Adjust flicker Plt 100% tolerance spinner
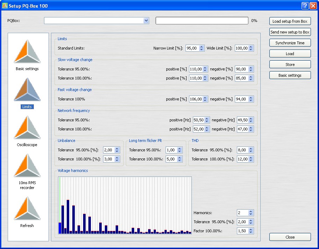Viewport: 319px width, 249px height. [179, 159]
